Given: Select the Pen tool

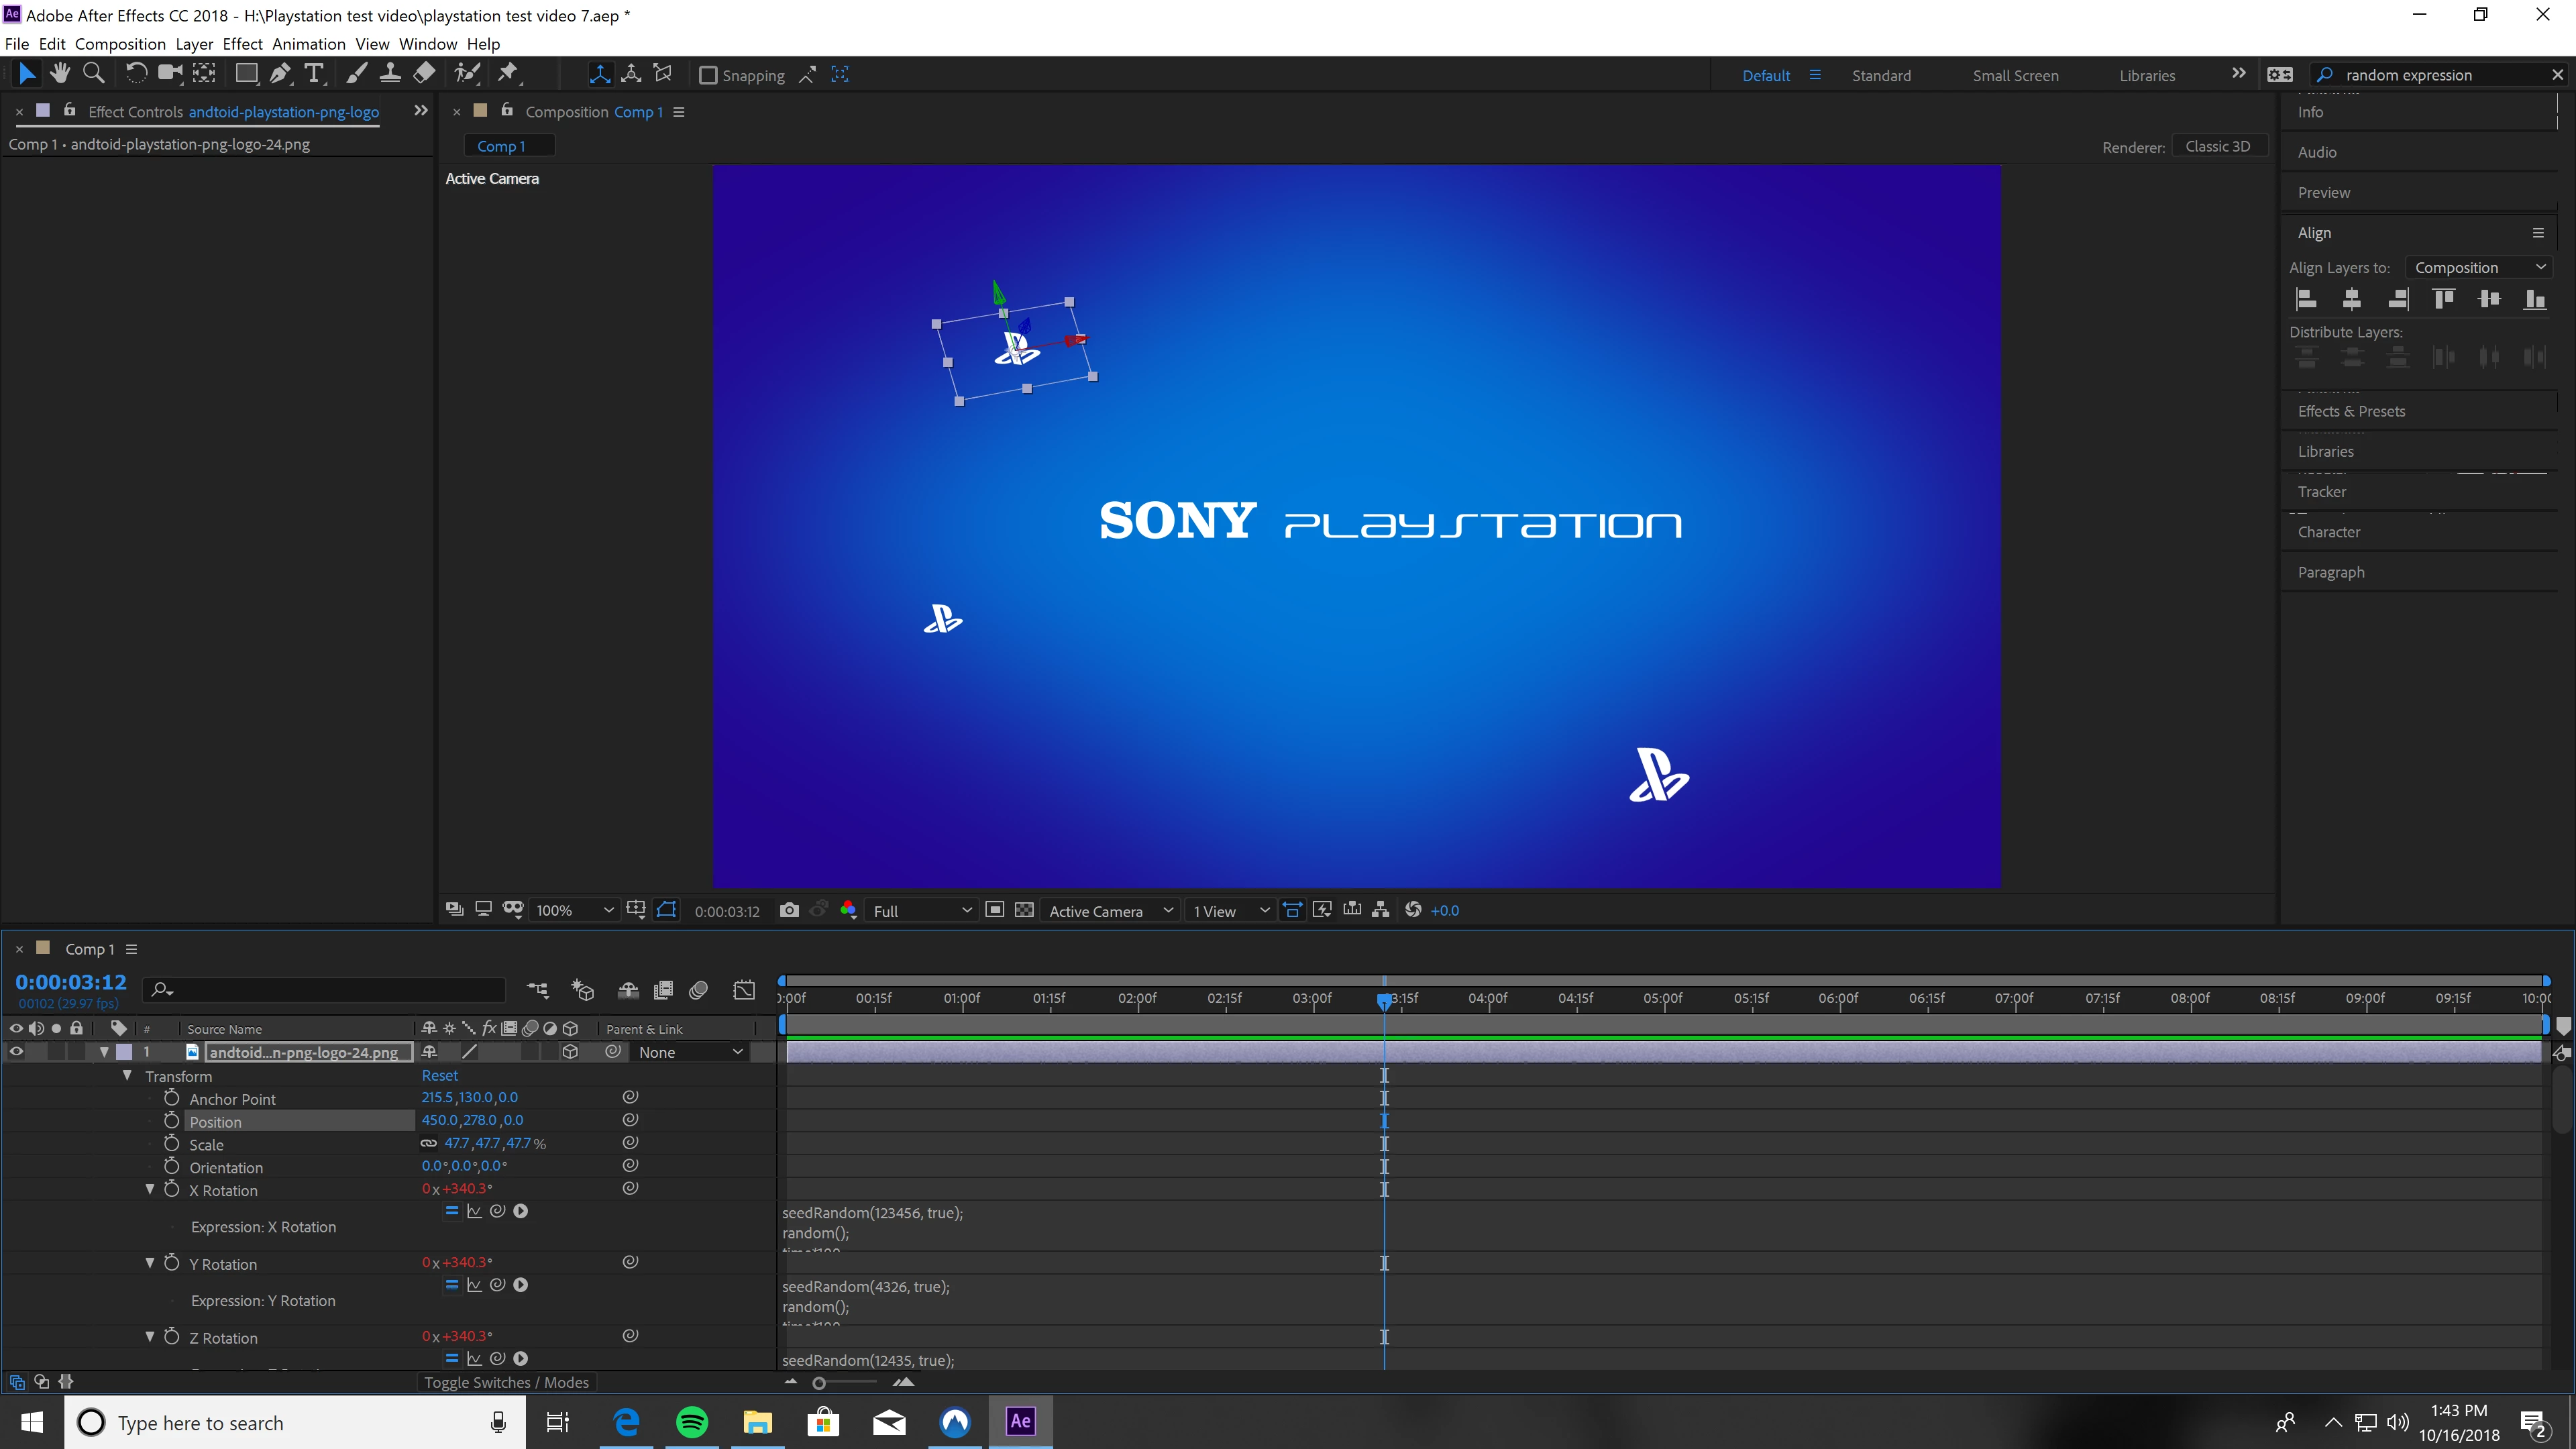Looking at the screenshot, I should [x=280, y=73].
